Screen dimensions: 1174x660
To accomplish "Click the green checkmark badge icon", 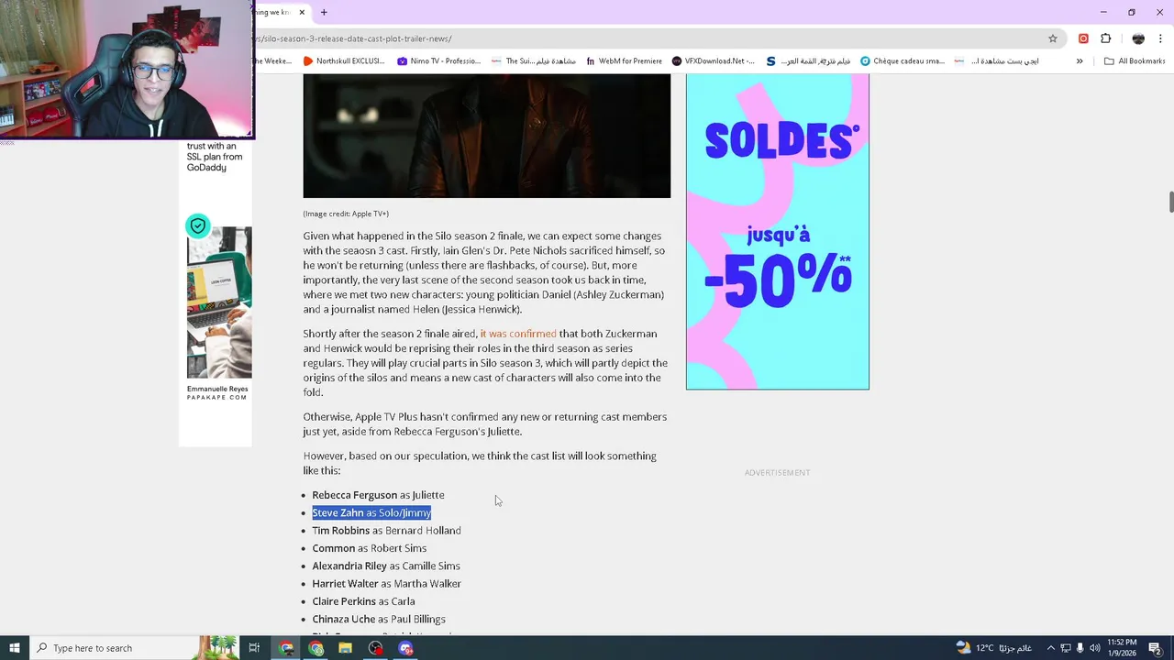I will tap(198, 225).
